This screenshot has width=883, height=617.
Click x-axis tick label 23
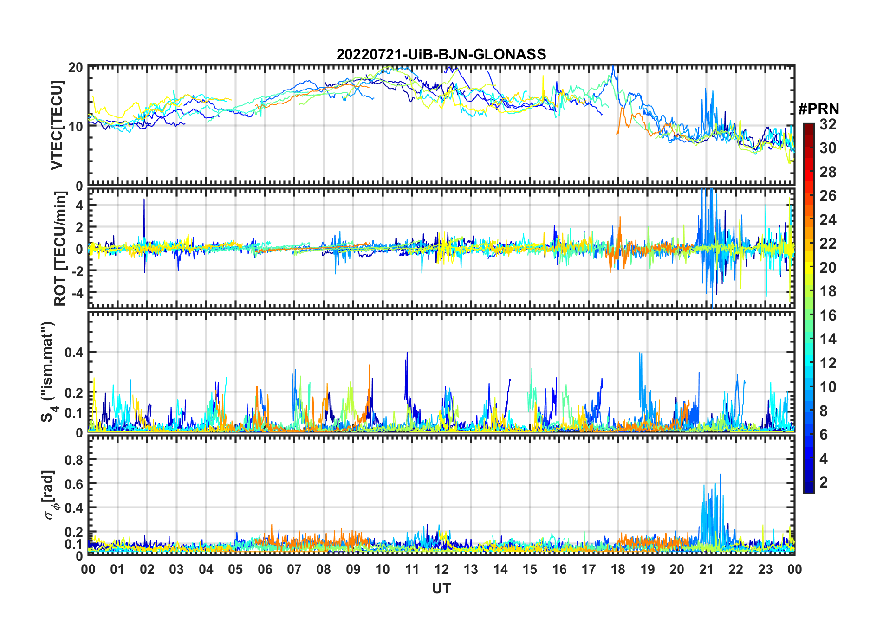[x=765, y=569]
